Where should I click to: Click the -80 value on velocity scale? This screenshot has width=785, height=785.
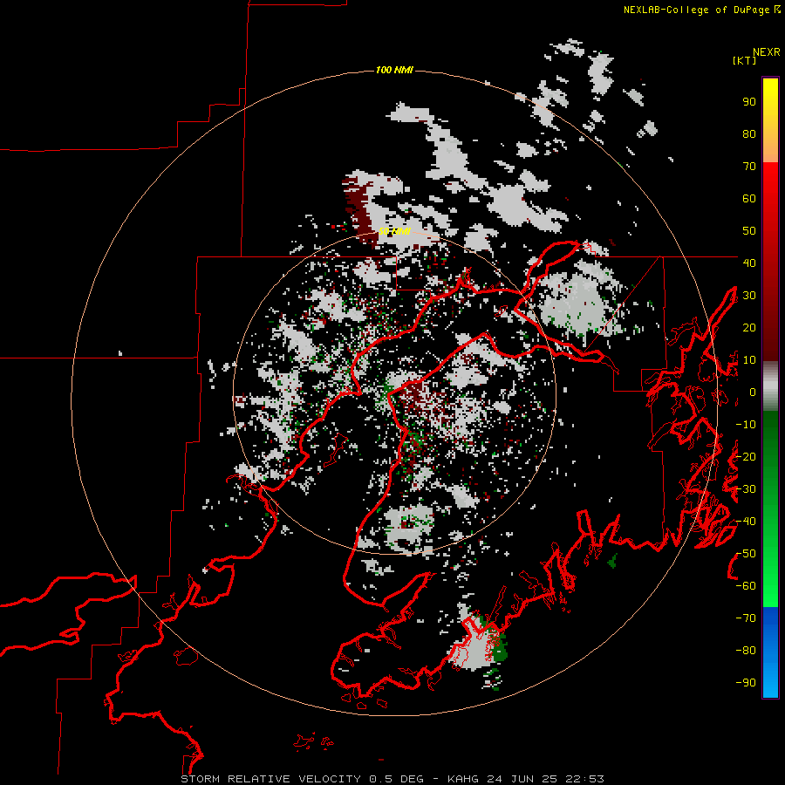click(x=746, y=651)
